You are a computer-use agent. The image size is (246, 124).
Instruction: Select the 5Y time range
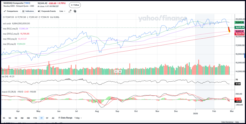(x=47, y=118)
